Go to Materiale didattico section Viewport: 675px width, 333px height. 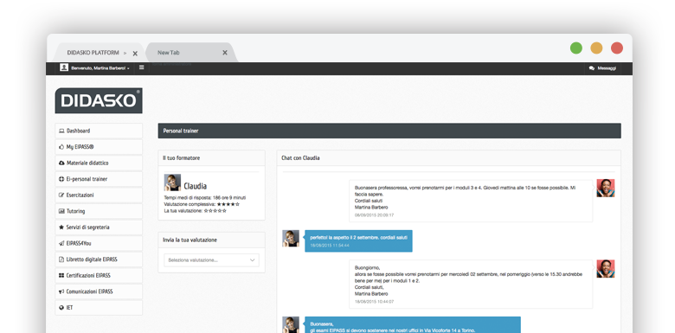point(99,163)
